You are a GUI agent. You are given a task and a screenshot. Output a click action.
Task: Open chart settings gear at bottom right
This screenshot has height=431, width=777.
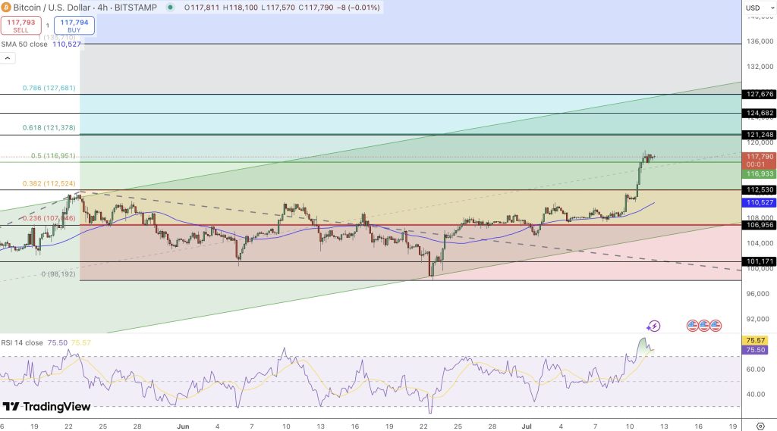(760, 426)
